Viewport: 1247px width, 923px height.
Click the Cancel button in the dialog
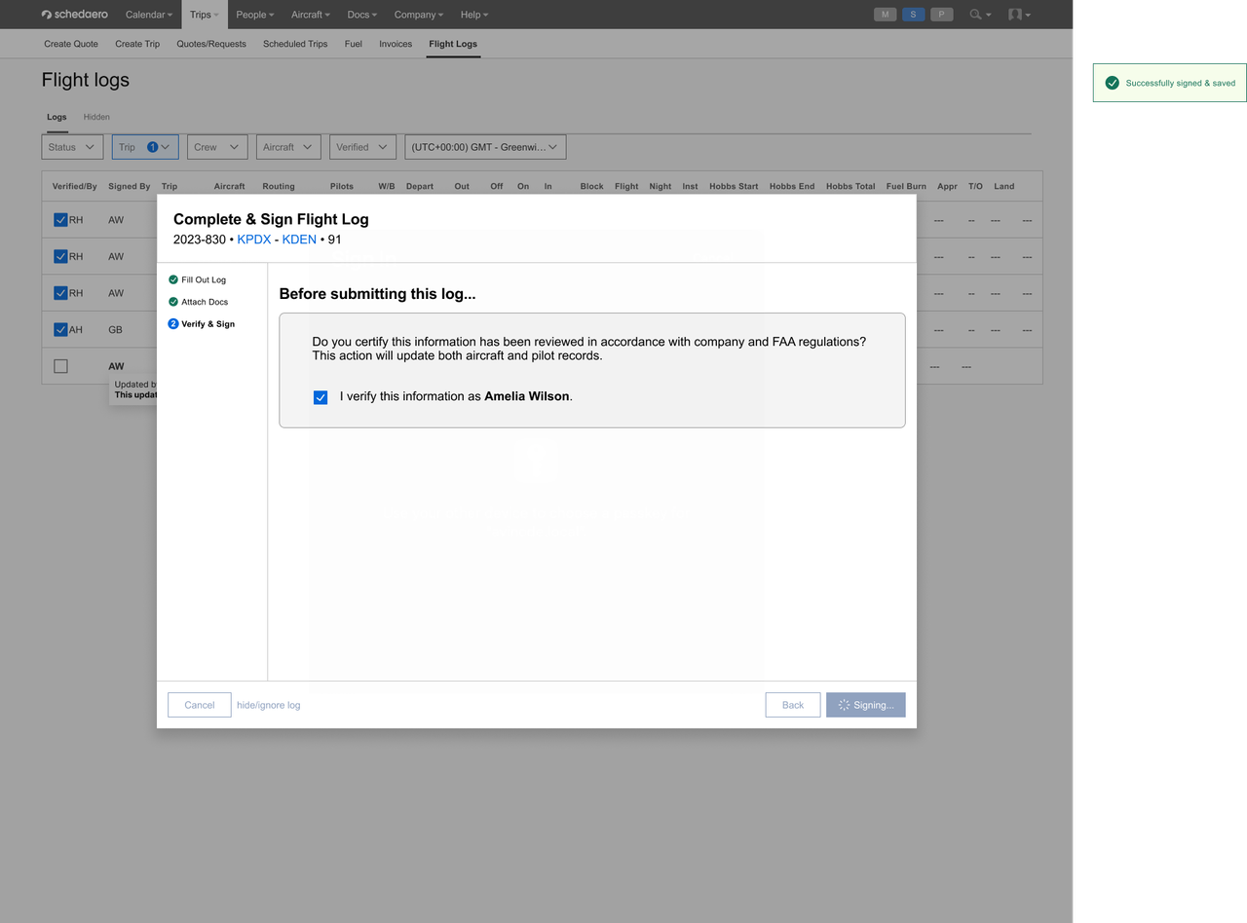pos(200,705)
